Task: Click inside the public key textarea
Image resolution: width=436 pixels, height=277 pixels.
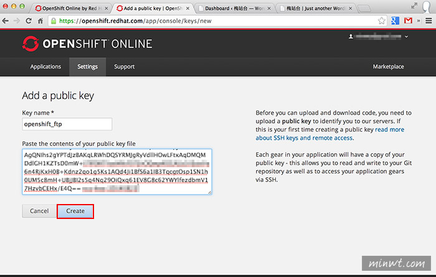Action: [117, 172]
